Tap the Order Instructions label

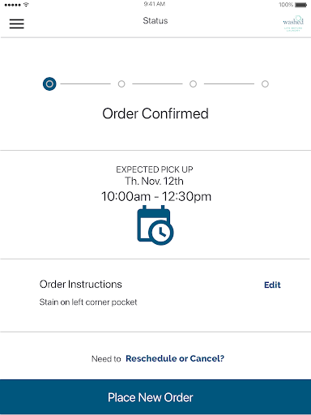point(81,285)
